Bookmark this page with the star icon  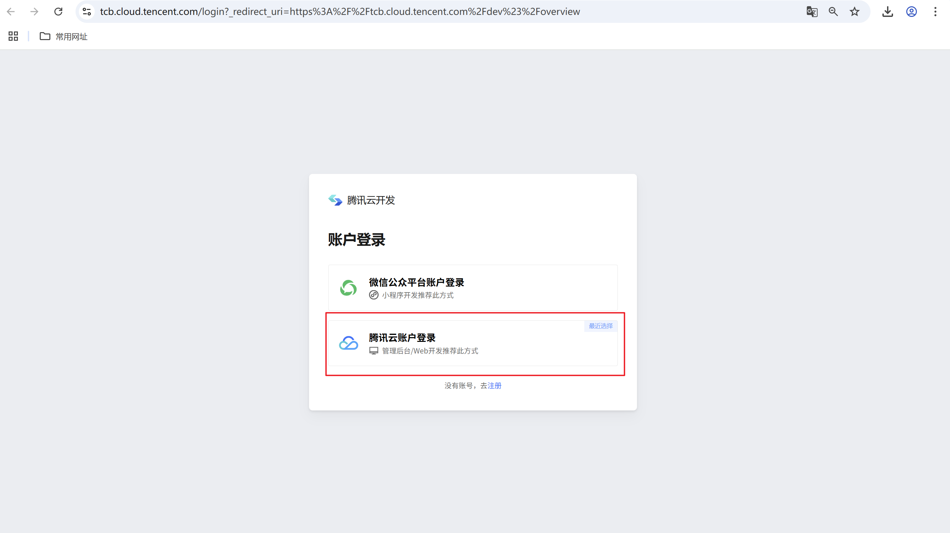click(855, 12)
